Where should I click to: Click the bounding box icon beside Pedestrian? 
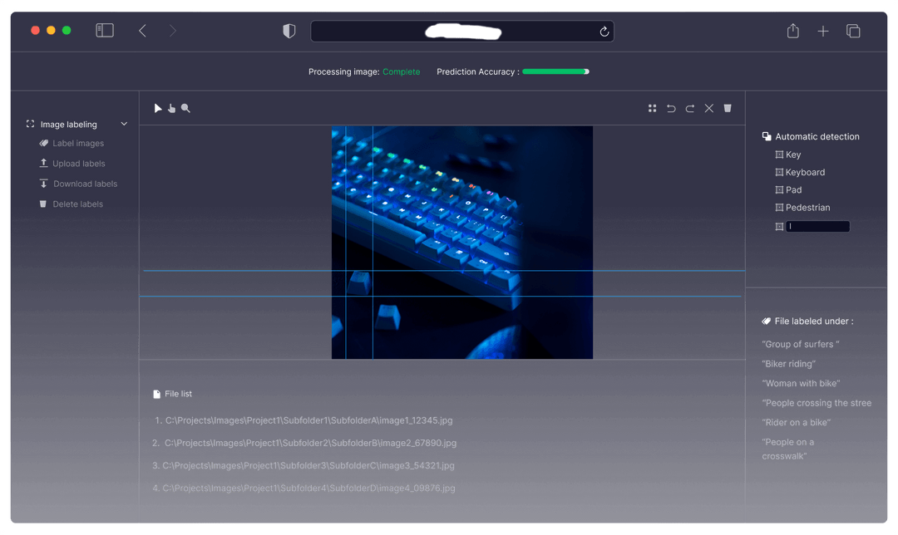[779, 208]
